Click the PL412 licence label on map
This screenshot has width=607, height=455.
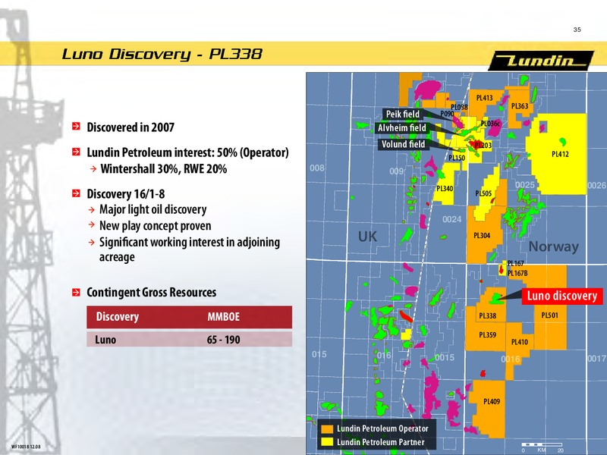560,155
